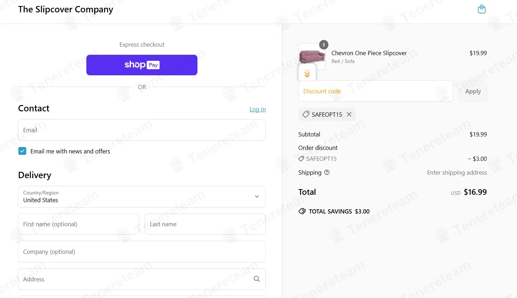This screenshot has width=517, height=298.
Task: Focus the Company (optional) field
Action: [142, 252]
